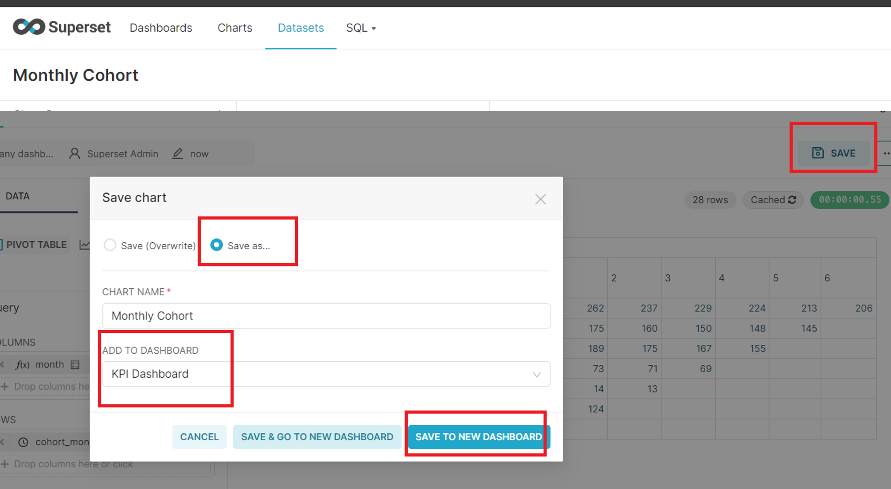This screenshot has height=489, width=891.
Task: Close the Save chart dialog
Action: click(x=540, y=199)
